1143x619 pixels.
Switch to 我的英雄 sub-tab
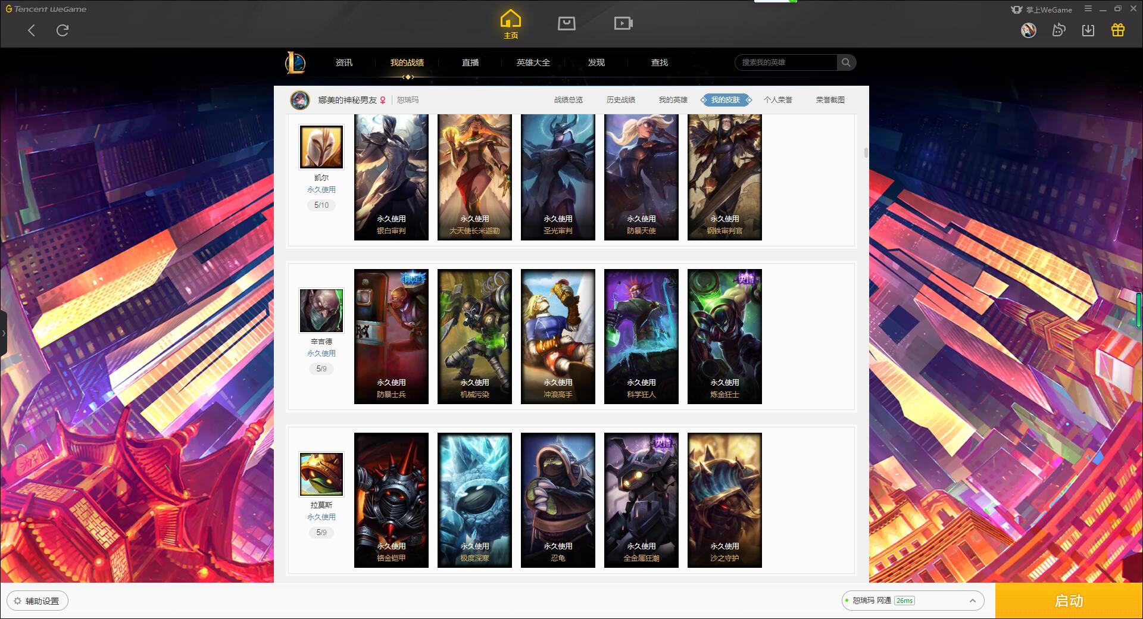point(673,100)
